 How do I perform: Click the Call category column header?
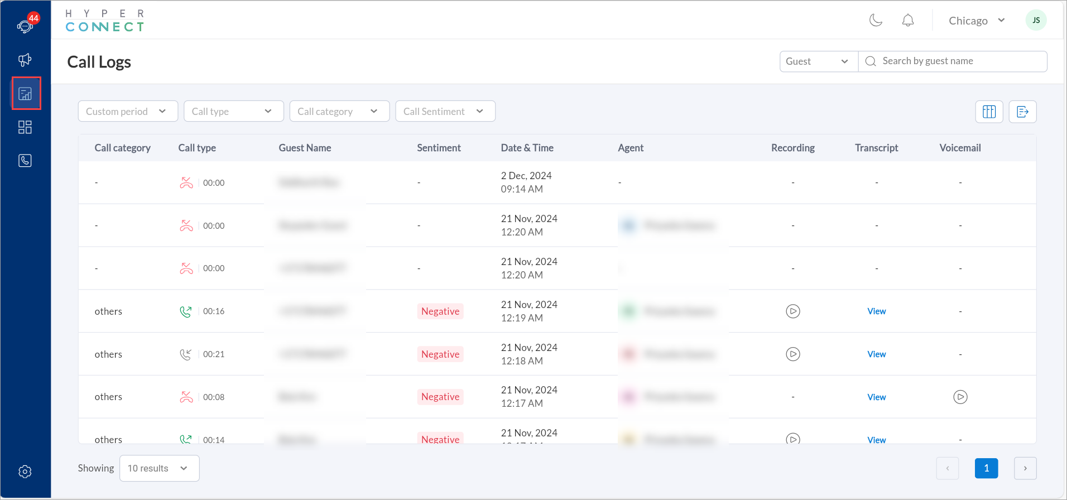(123, 148)
